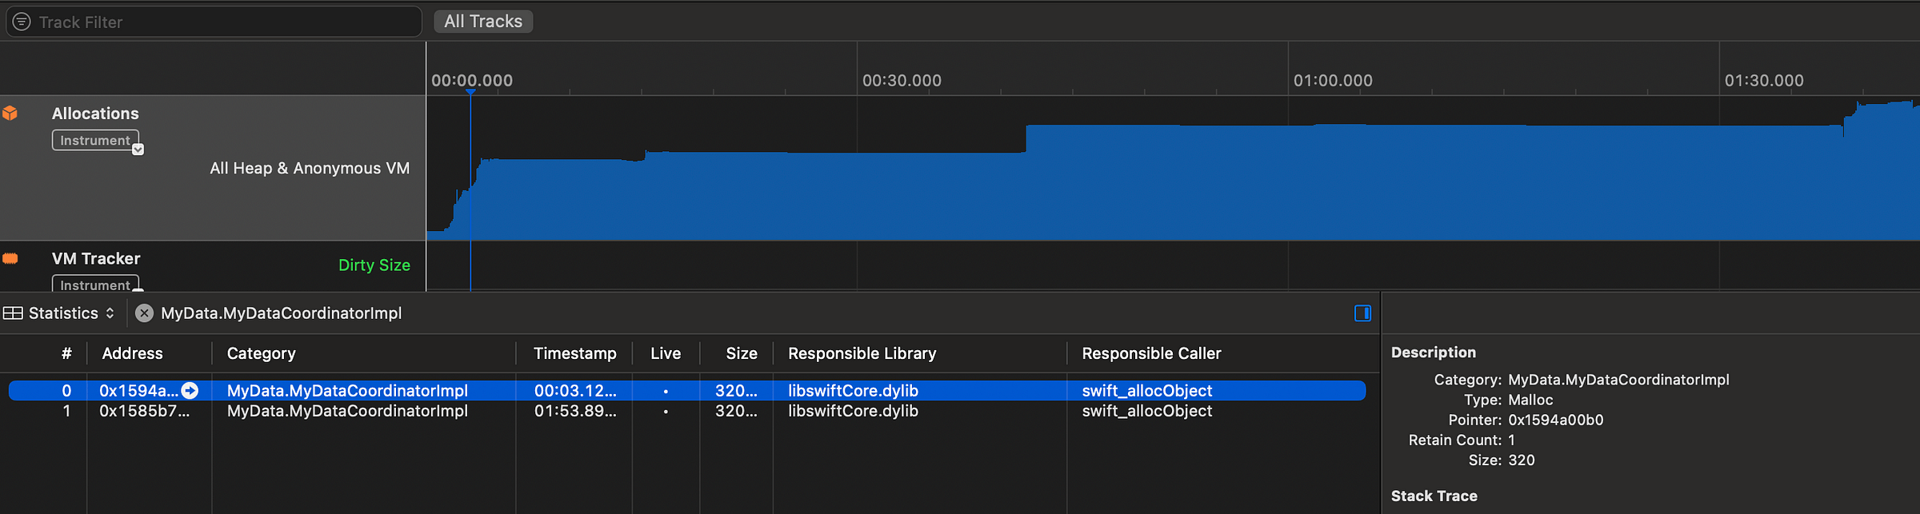The image size is (1920, 514).
Task: Clear the MyData.MyDataCoordinatorImpl filter with the x icon
Action: click(144, 313)
